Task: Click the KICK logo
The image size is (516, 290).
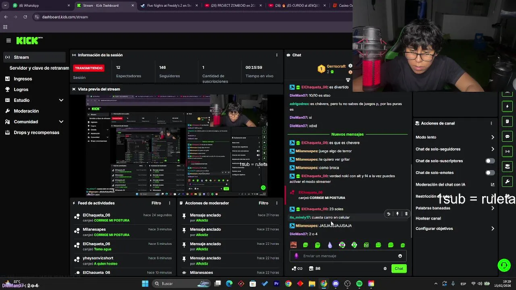Action: point(29,40)
